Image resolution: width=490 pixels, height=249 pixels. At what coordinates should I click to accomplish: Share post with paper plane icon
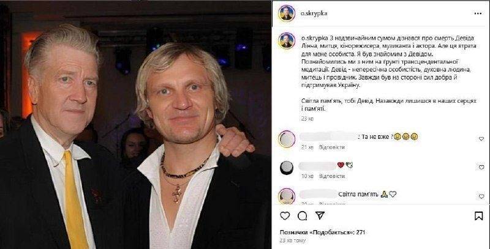pyautogui.click(x=320, y=215)
